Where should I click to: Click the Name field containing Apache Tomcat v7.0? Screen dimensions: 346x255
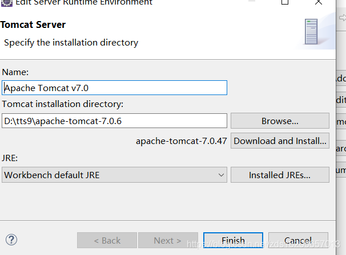tap(114, 88)
